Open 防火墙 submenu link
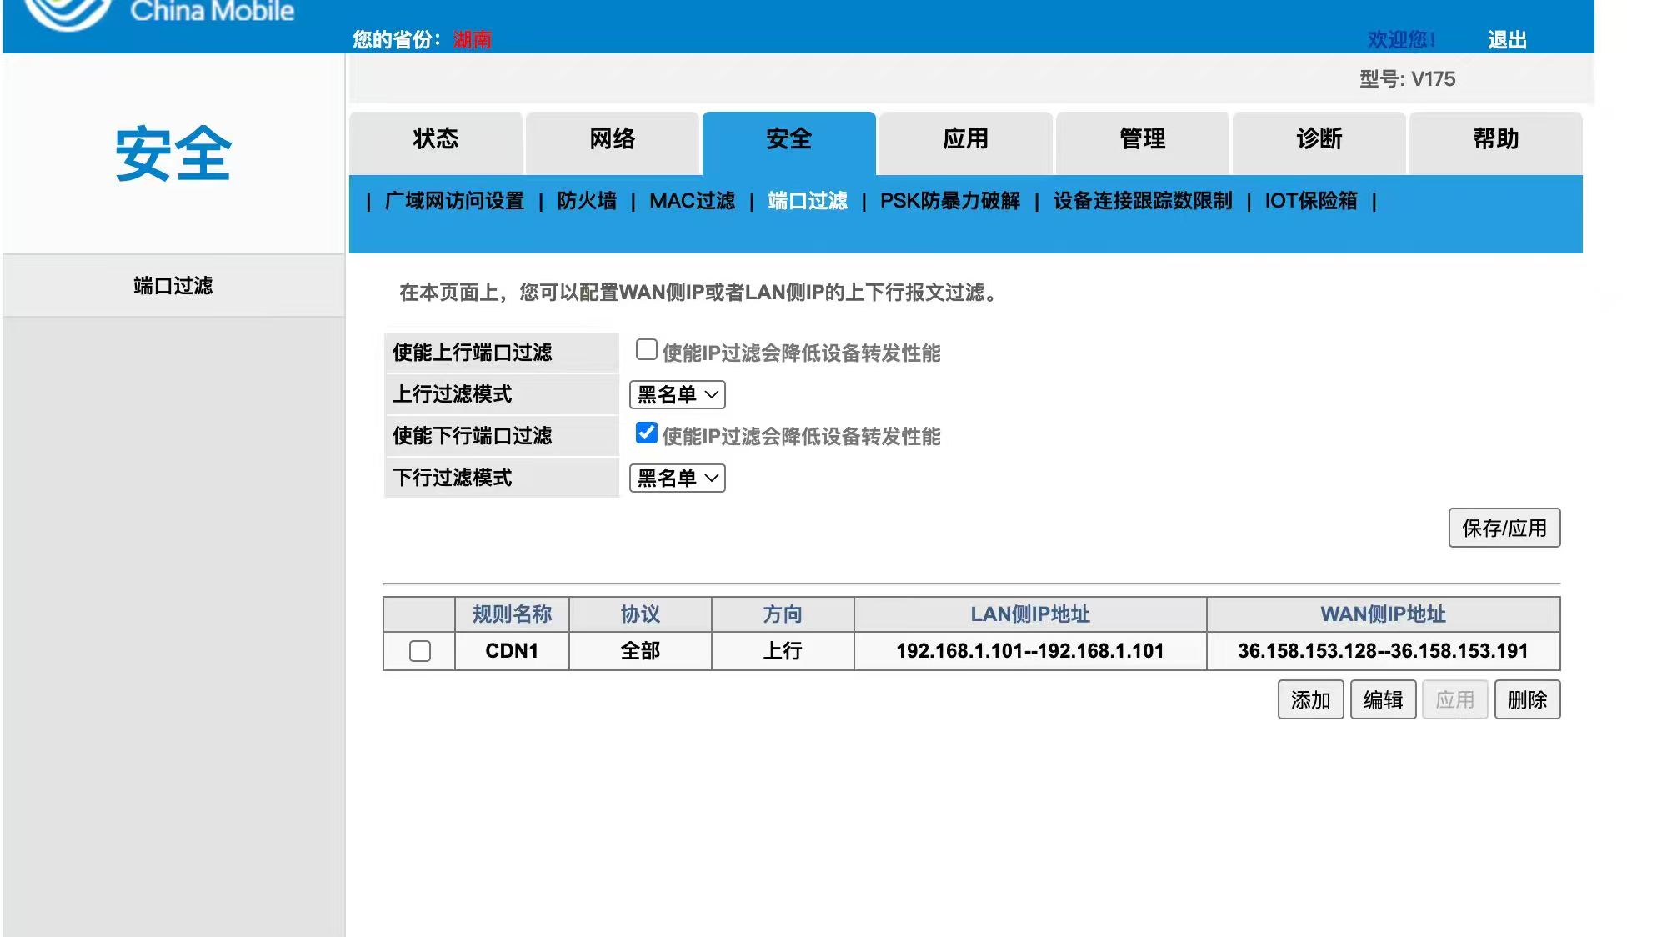The width and height of the screenshot is (1672, 937). (x=587, y=201)
